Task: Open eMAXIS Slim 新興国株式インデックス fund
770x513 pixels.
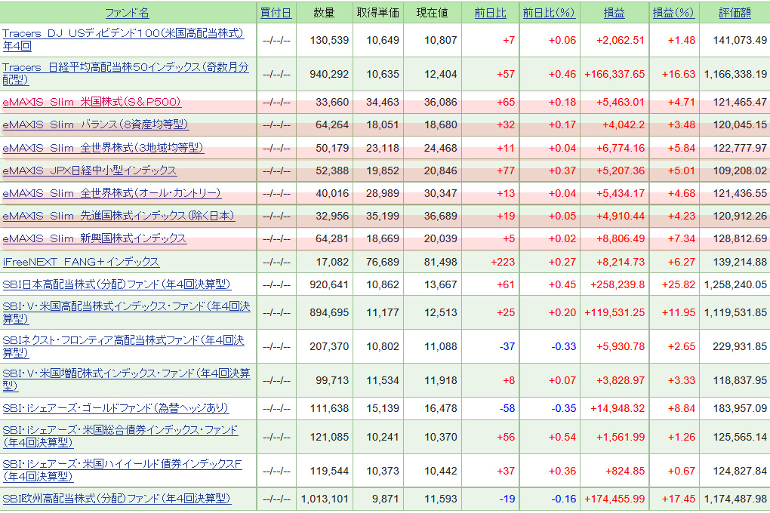Action: 94,238
